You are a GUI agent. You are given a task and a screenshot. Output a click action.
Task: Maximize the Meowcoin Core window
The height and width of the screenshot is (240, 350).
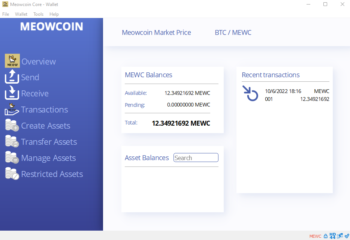pyautogui.click(x=325, y=4)
